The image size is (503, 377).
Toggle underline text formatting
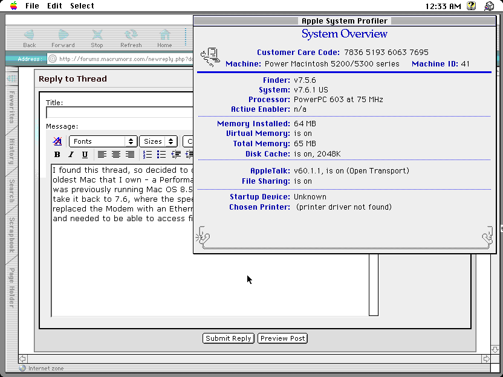point(85,155)
